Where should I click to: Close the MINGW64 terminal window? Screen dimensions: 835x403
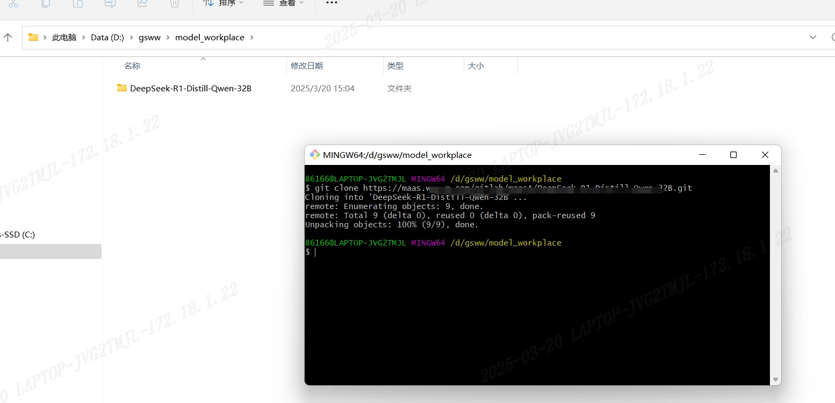(x=765, y=155)
